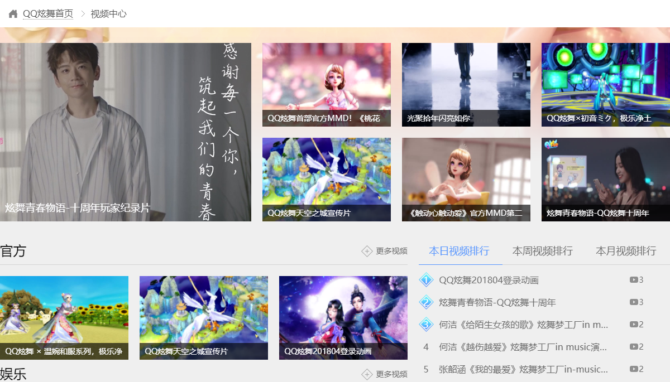Screen dimensions: 670x382
Task: Switch to the 本周视频排行 tab
Action: [543, 251]
